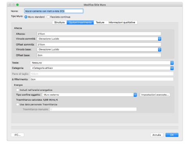Expand the Teste dropdown menu
The image size is (189, 146).
[102, 63]
